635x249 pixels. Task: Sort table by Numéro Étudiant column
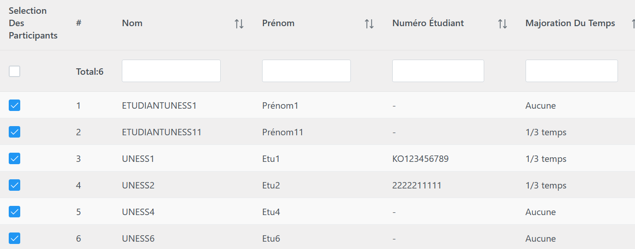pyautogui.click(x=502, y=24)
